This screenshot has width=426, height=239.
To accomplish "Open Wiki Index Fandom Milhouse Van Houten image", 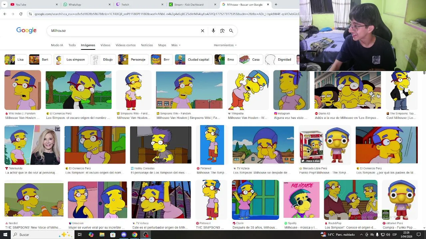I will 23,90.
